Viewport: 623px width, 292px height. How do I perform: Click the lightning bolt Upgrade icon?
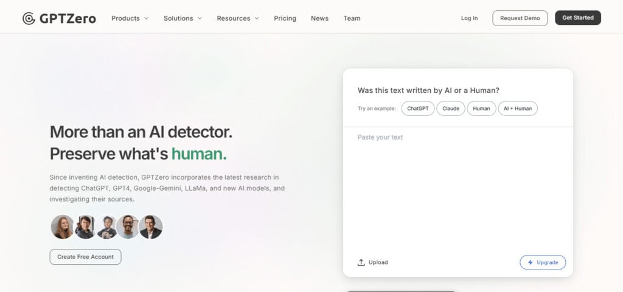530,262
